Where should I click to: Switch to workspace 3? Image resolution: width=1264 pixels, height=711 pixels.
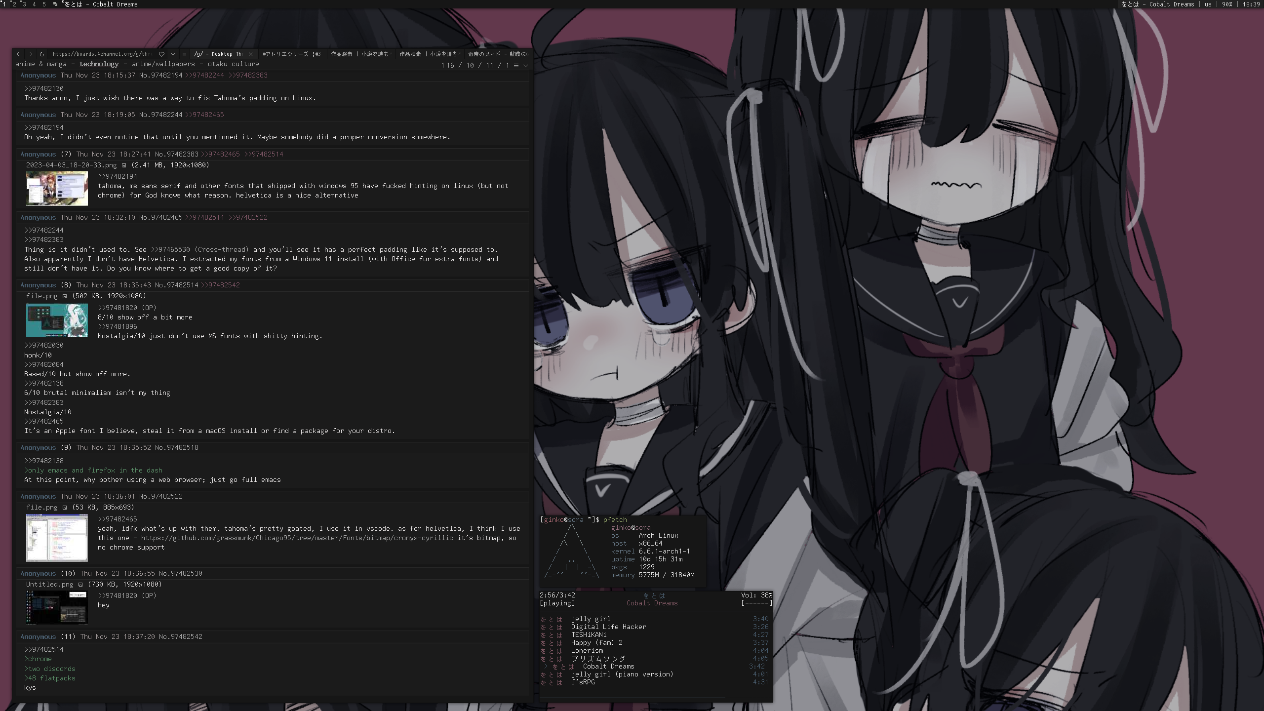point(24,4)
